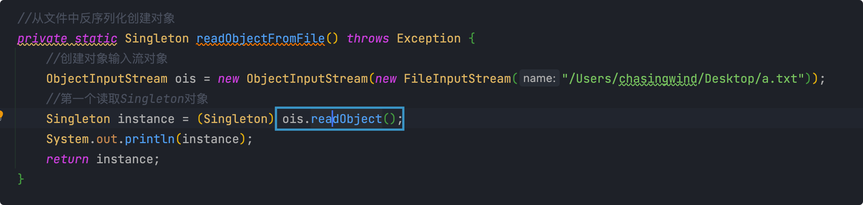This screenshot has height=205, width=863.
Task: Click the 'ois' variable declaration
Action: 185,79
